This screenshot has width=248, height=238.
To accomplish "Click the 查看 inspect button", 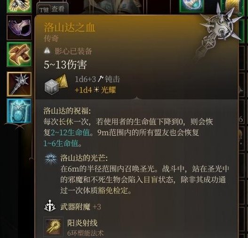I will (x=58, y=9).
